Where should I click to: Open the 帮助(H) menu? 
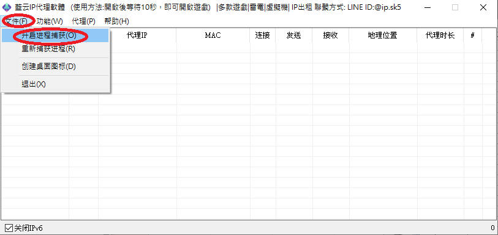[116, 21]
